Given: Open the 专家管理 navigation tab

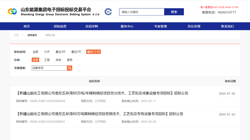Looking at the screenshot, I should pyautogui.click(x=161, y=26).
